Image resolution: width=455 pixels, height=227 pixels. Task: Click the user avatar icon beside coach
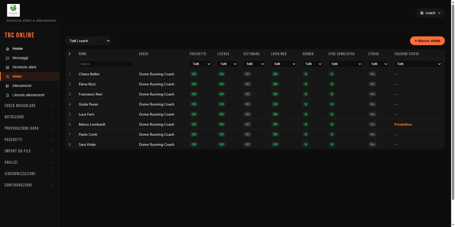pos(422,13)
